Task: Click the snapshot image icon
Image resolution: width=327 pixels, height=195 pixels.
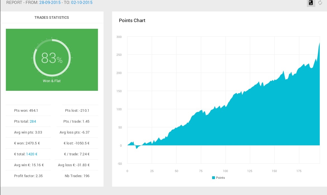Action: (x=311, y=3)
